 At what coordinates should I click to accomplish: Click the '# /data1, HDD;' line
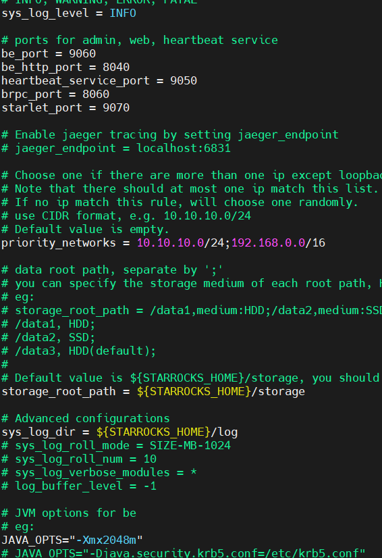[x=49, y=324]
